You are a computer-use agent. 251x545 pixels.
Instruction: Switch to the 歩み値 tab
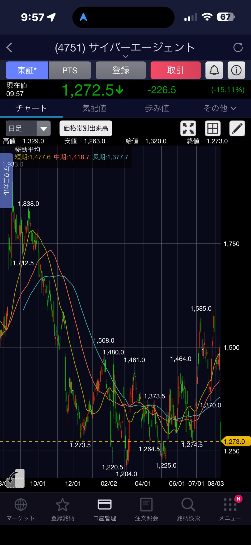pyautogui.click(x=157, y=108)
